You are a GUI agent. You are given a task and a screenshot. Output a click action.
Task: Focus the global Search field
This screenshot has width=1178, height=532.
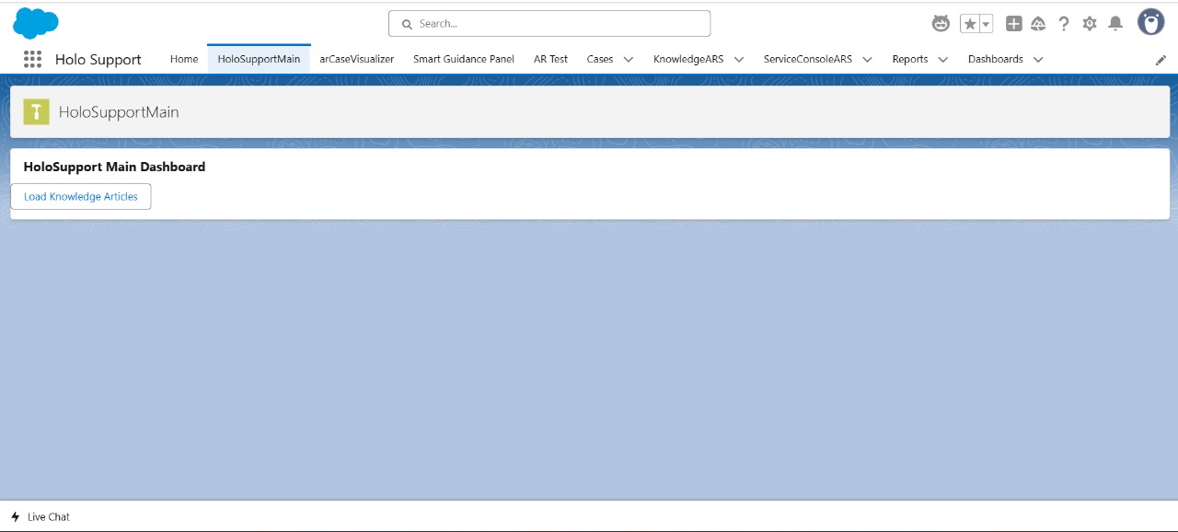[x=549, y=24]
